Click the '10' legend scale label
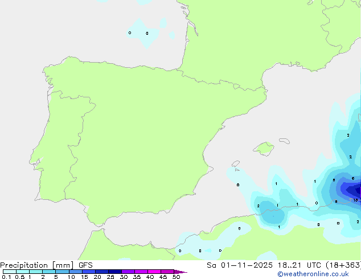 pyautogui.click(x=71, y=277)
